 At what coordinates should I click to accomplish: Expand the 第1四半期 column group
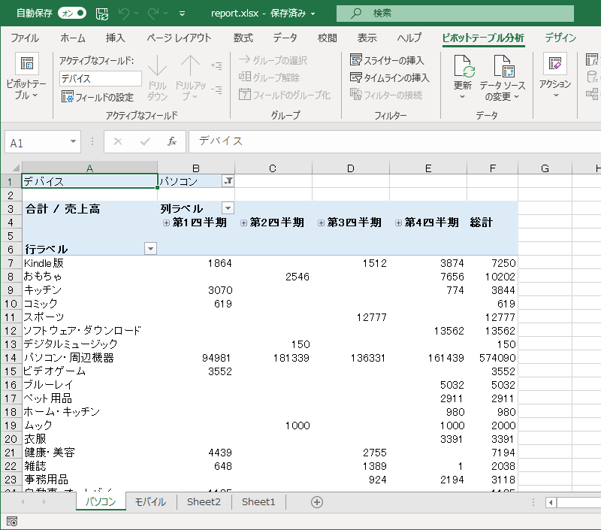click(166, 223)
